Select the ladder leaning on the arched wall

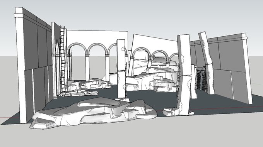[62, 59]
